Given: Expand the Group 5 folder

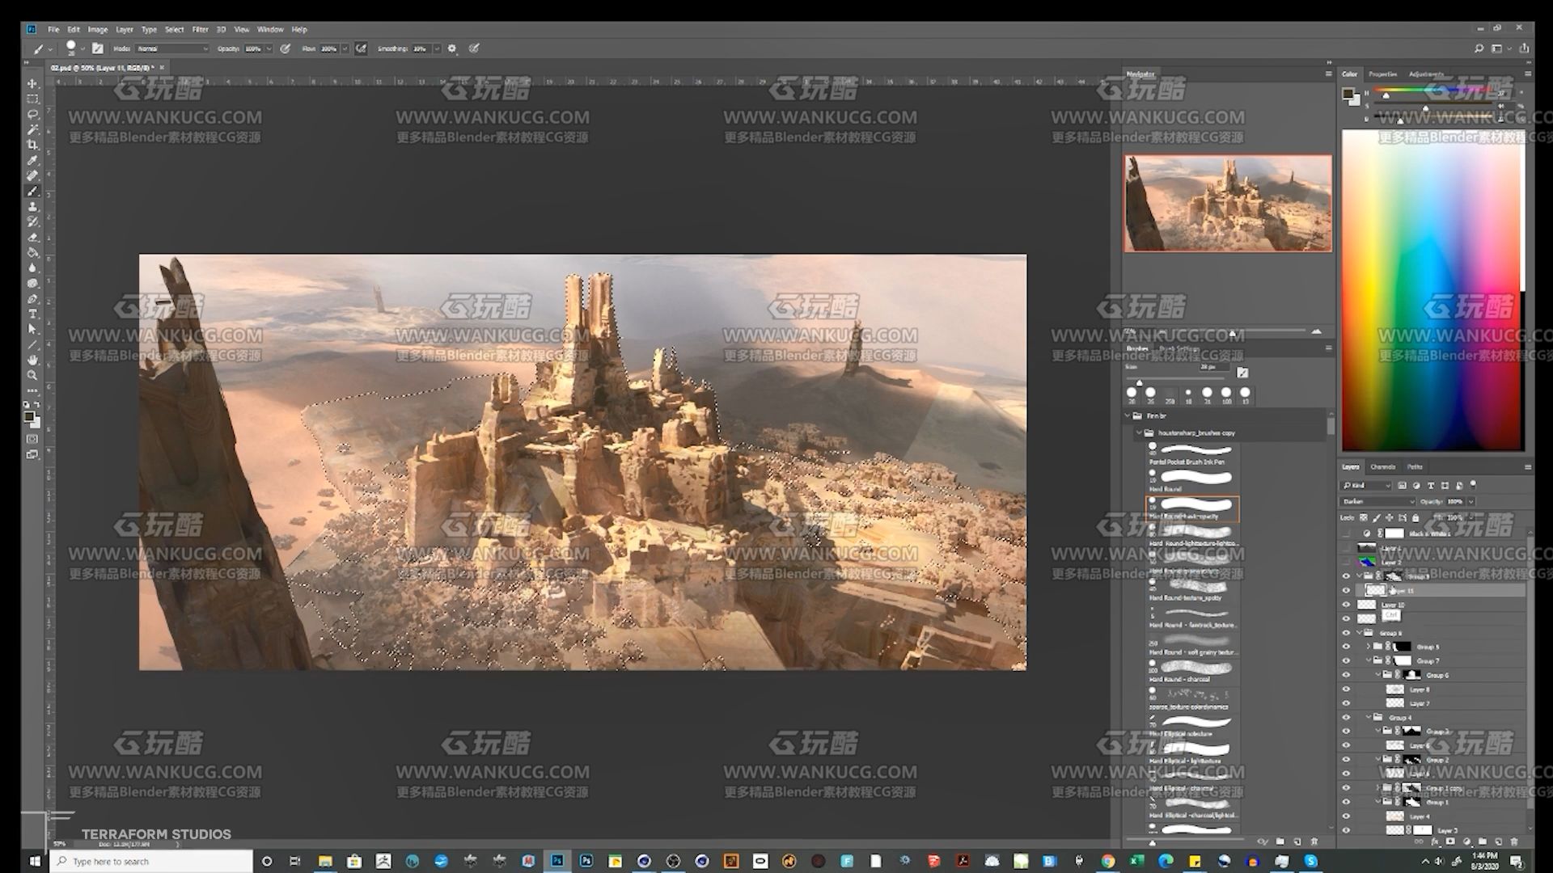Looking at the screenshot, I should [x=1369, y=647].
